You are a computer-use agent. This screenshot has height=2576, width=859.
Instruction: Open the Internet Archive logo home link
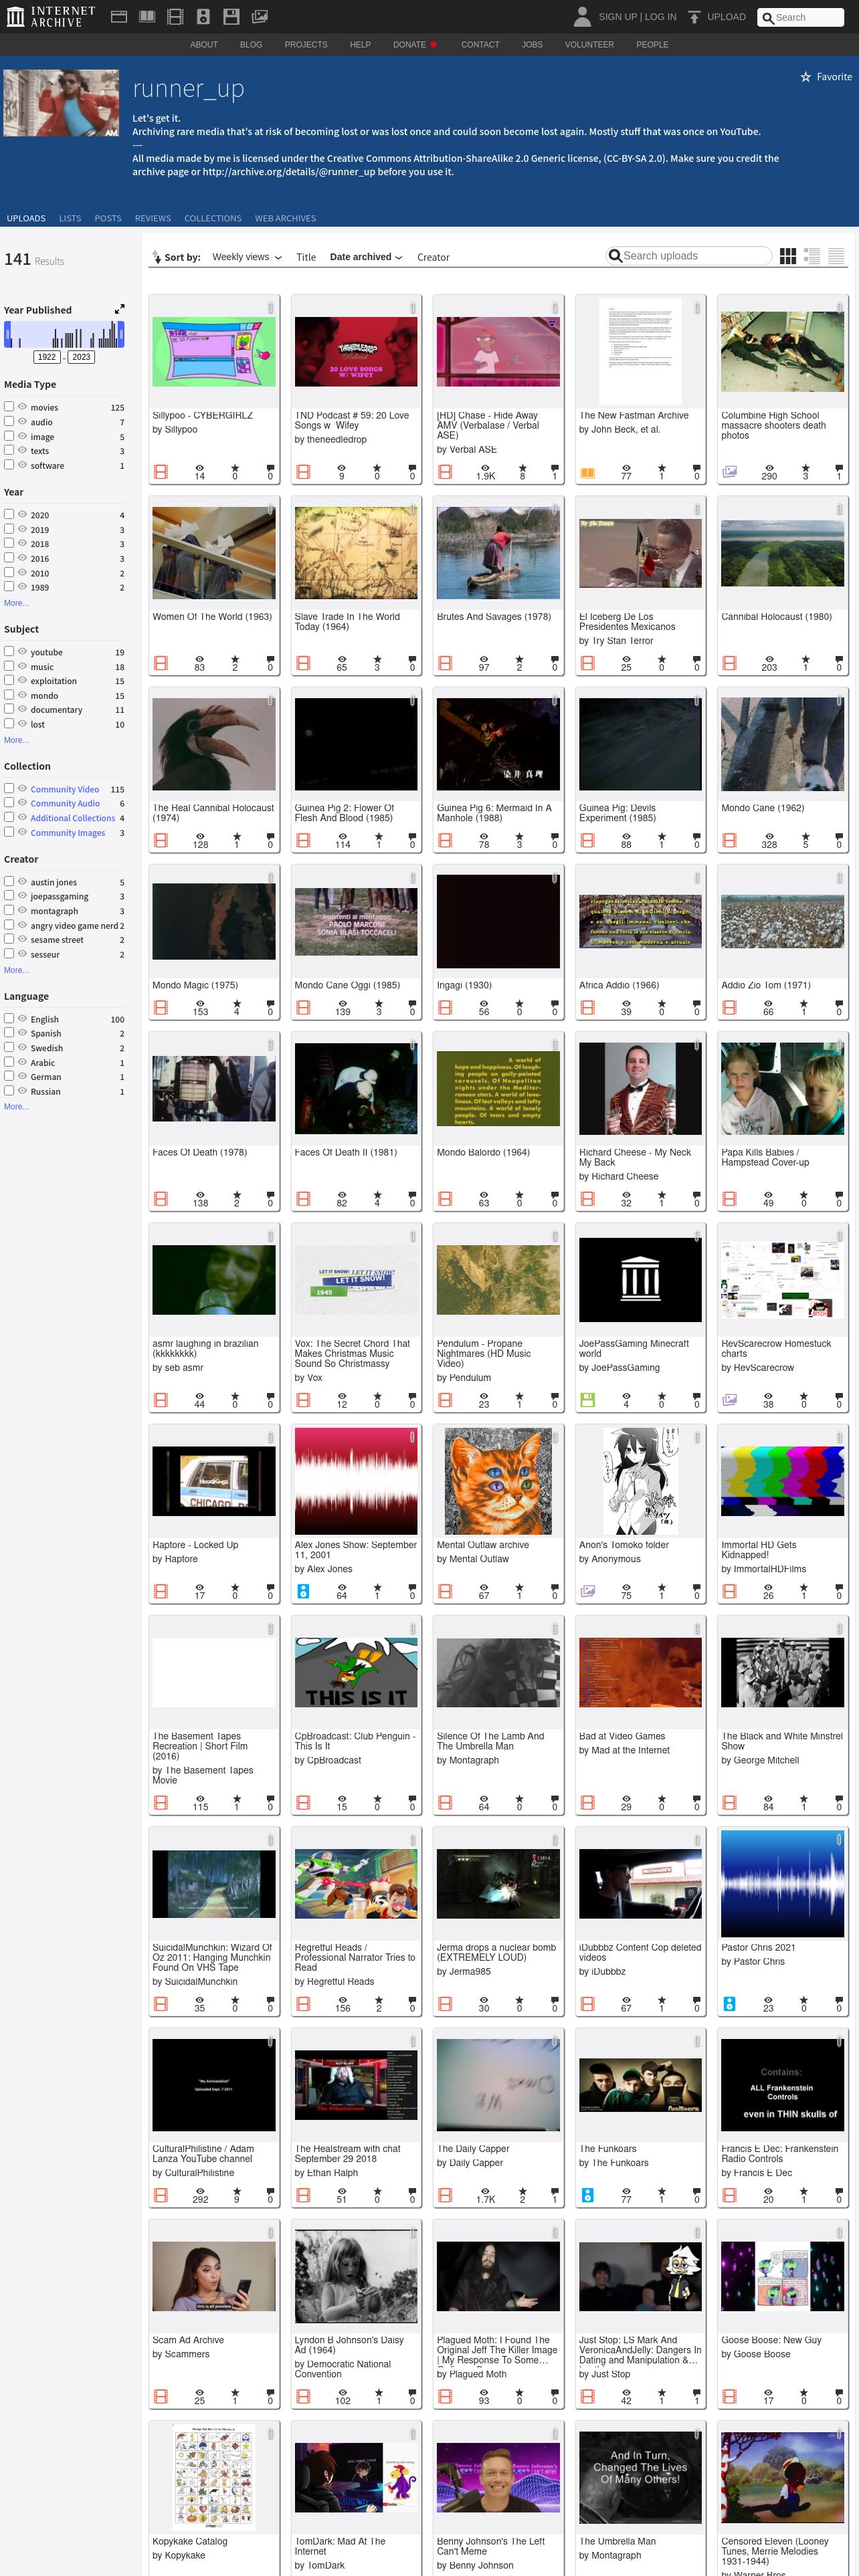click(x=51, y=16)
